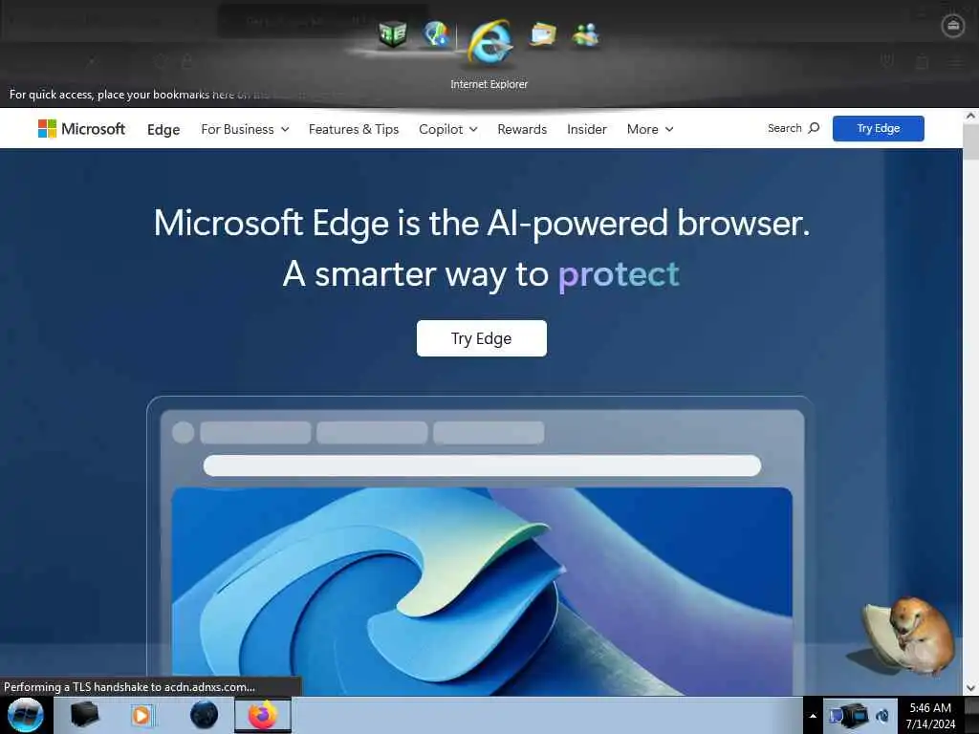Go to Rewards
The image size is (979, 734).
[x=522, y=129]
